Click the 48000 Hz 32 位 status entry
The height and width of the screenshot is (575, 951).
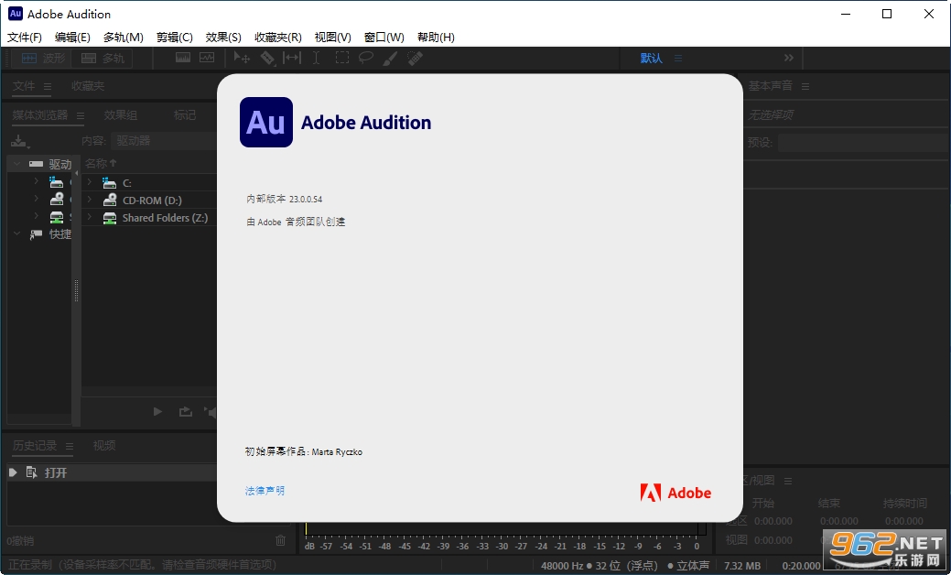tap(600, 565)
